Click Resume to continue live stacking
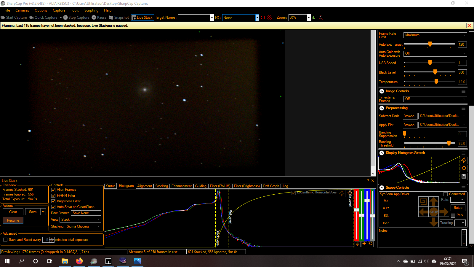Viewport: 474px width, 267px height. click(13, 220)
